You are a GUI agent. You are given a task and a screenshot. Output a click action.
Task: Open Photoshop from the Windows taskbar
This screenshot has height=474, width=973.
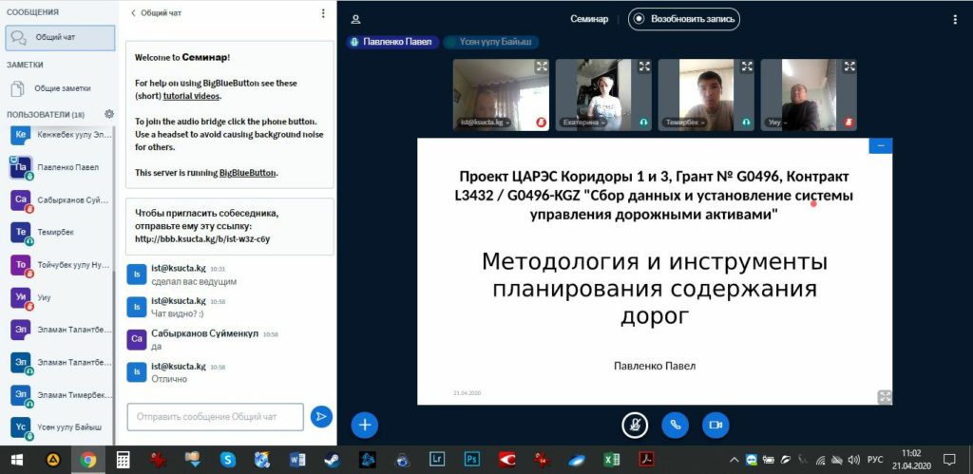click(x=471, y=460)
